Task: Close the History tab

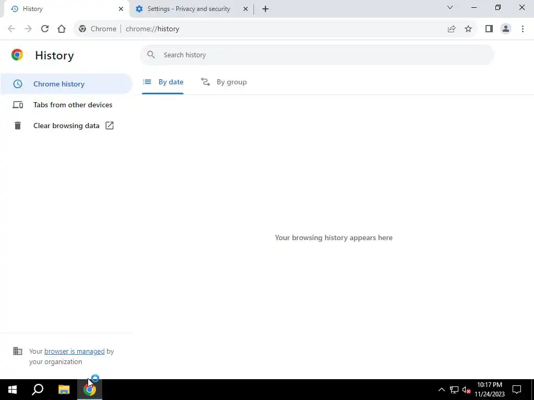Action: (x=121, y=9)
